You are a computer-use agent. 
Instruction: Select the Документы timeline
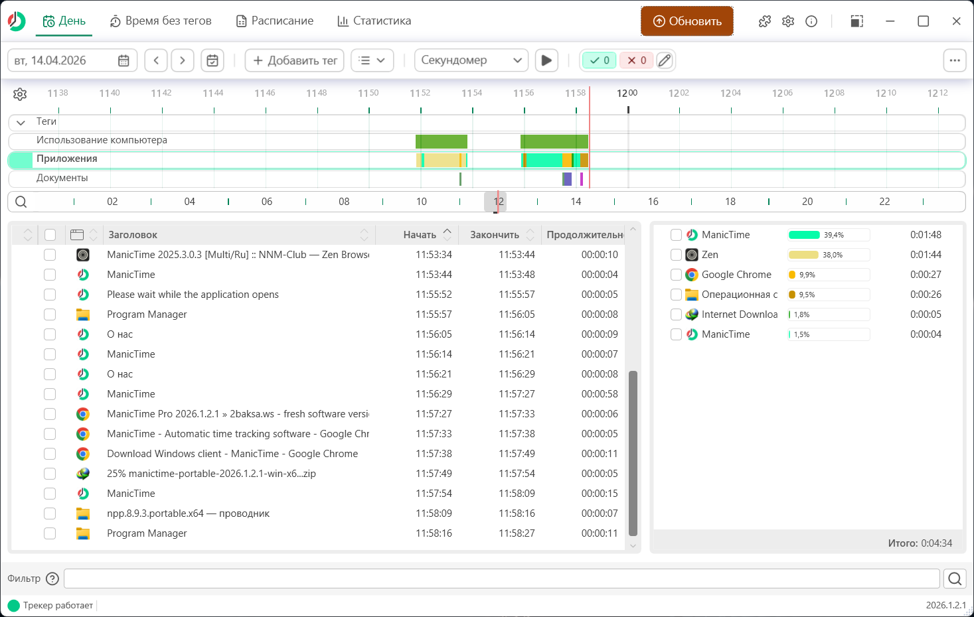62,178
